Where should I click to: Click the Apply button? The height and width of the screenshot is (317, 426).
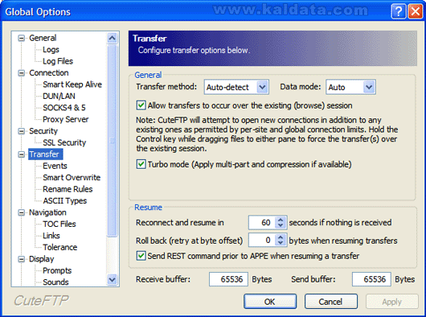(x=391, y=302)
